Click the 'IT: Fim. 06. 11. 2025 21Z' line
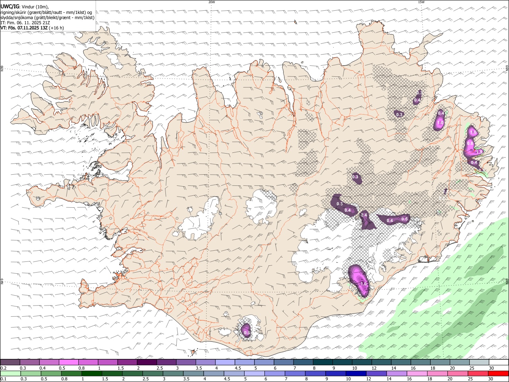 pyautogui.click(x=25, y=23)
